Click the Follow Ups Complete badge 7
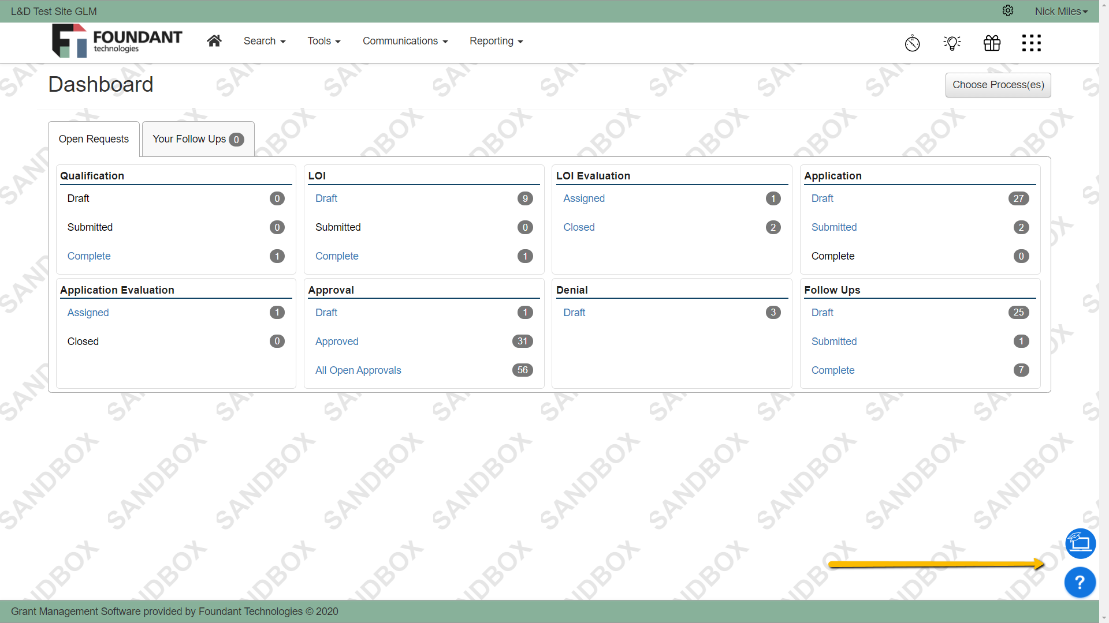 tap(1021, 370)
